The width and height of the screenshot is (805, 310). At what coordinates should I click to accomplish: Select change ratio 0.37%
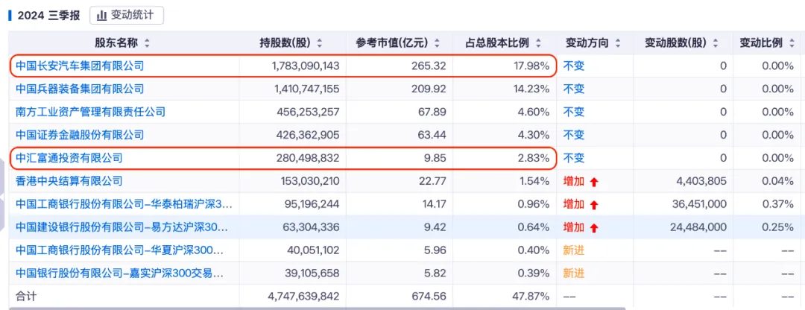pyautogui.click(x=778, y=204)
